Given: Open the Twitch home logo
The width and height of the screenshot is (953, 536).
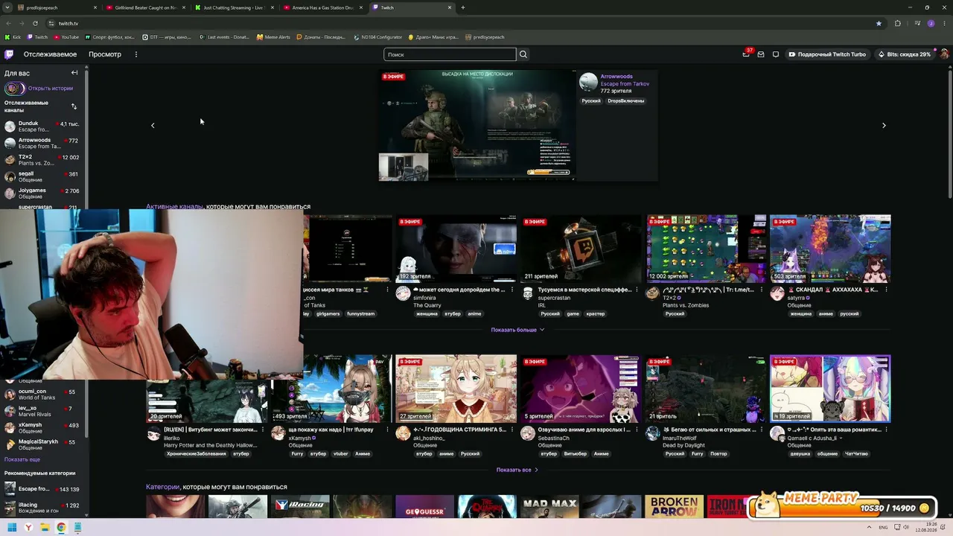Looking at the screenshot, I should pos(9,54).
